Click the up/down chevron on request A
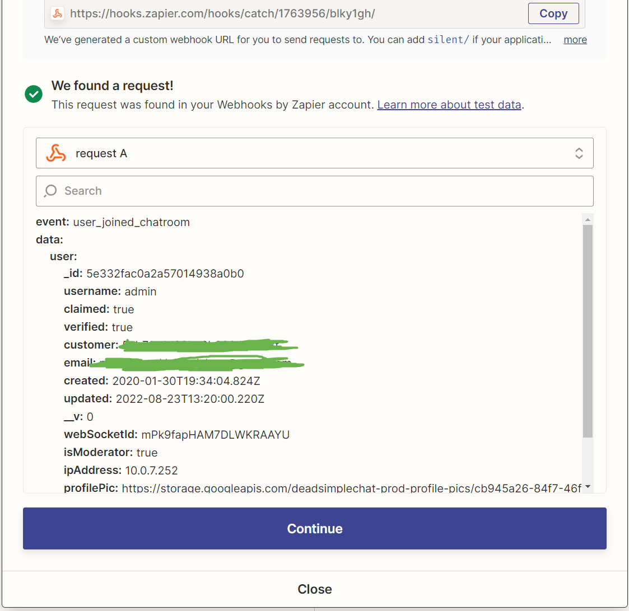629x611 pixels. 579,153
